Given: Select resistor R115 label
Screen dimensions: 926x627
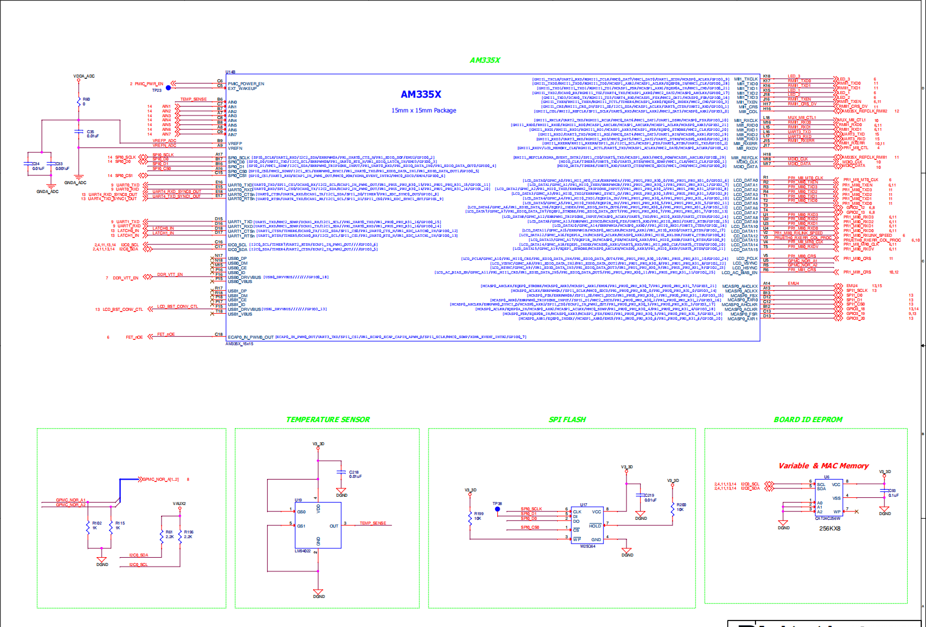Looking at the screenshot, I should pyautogui.click(x=120, y=523).
